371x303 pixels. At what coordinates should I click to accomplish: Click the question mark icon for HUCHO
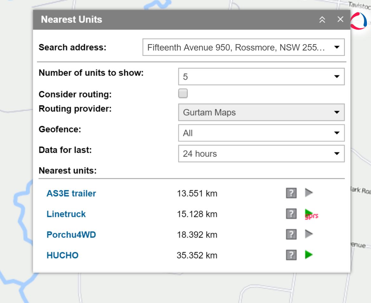[x=291, y=255]
